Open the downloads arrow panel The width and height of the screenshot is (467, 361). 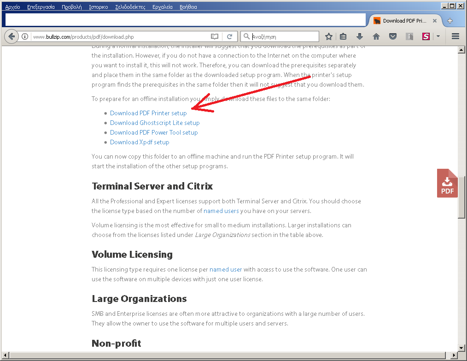coord(360,36)
